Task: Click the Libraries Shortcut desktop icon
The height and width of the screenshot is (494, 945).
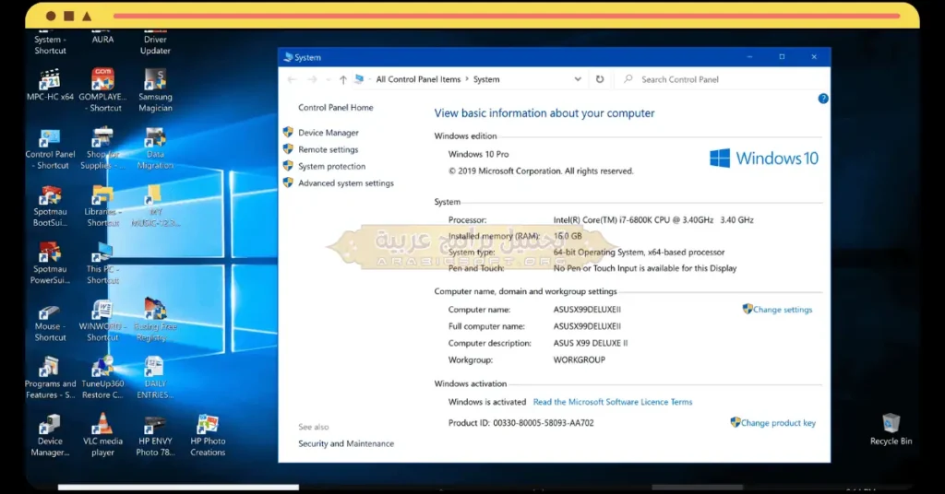Action: (x=102, y=206)
